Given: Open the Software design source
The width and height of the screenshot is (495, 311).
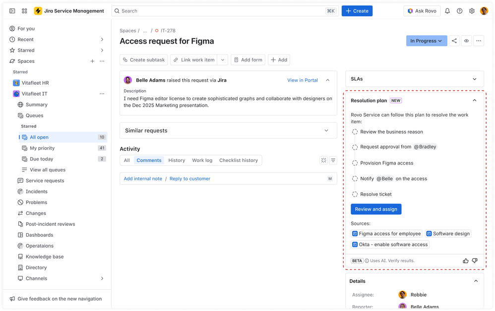Looking at the screenshot, I should coord(448,233).
